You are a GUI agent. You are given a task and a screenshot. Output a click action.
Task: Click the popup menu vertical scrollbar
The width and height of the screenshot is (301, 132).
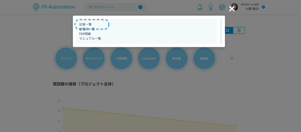tap(221, 31)
